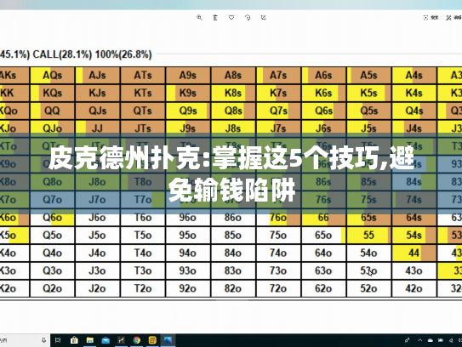Open Task View from the taskbar
Image resolution: width=462 pixels, height=347 pixels.
click(x=58, y=340)
